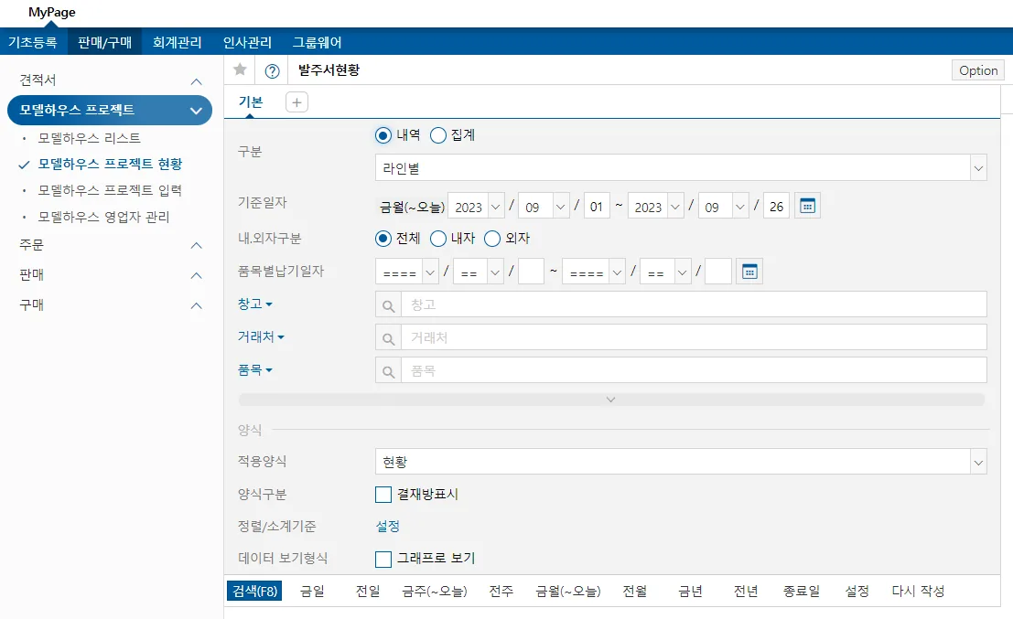Open 모델하우스 영업자 관리 sidebar item
This screenshot has width=1013, height=619.
click(x=104, y=217)
